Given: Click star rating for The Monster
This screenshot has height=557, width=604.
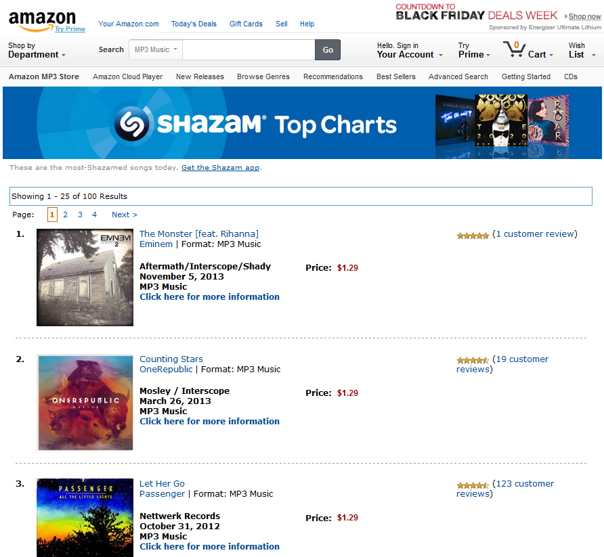Looking at the screenshot, I should 473,236.
